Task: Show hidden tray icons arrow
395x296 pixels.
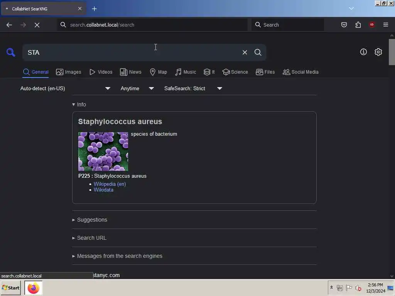Action: pyautogui.click(x=331, y=287)
